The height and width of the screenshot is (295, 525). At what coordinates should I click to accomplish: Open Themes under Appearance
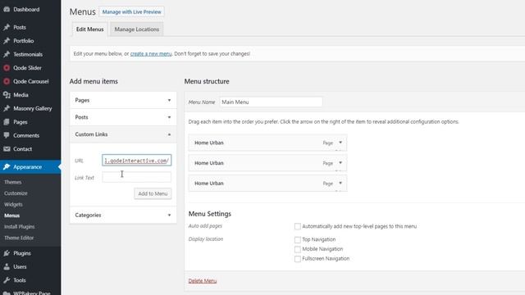point(13,182)
